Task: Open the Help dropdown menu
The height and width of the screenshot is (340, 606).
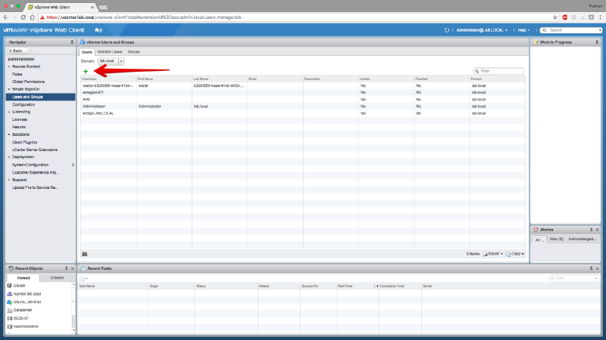Action: (523, 30)
